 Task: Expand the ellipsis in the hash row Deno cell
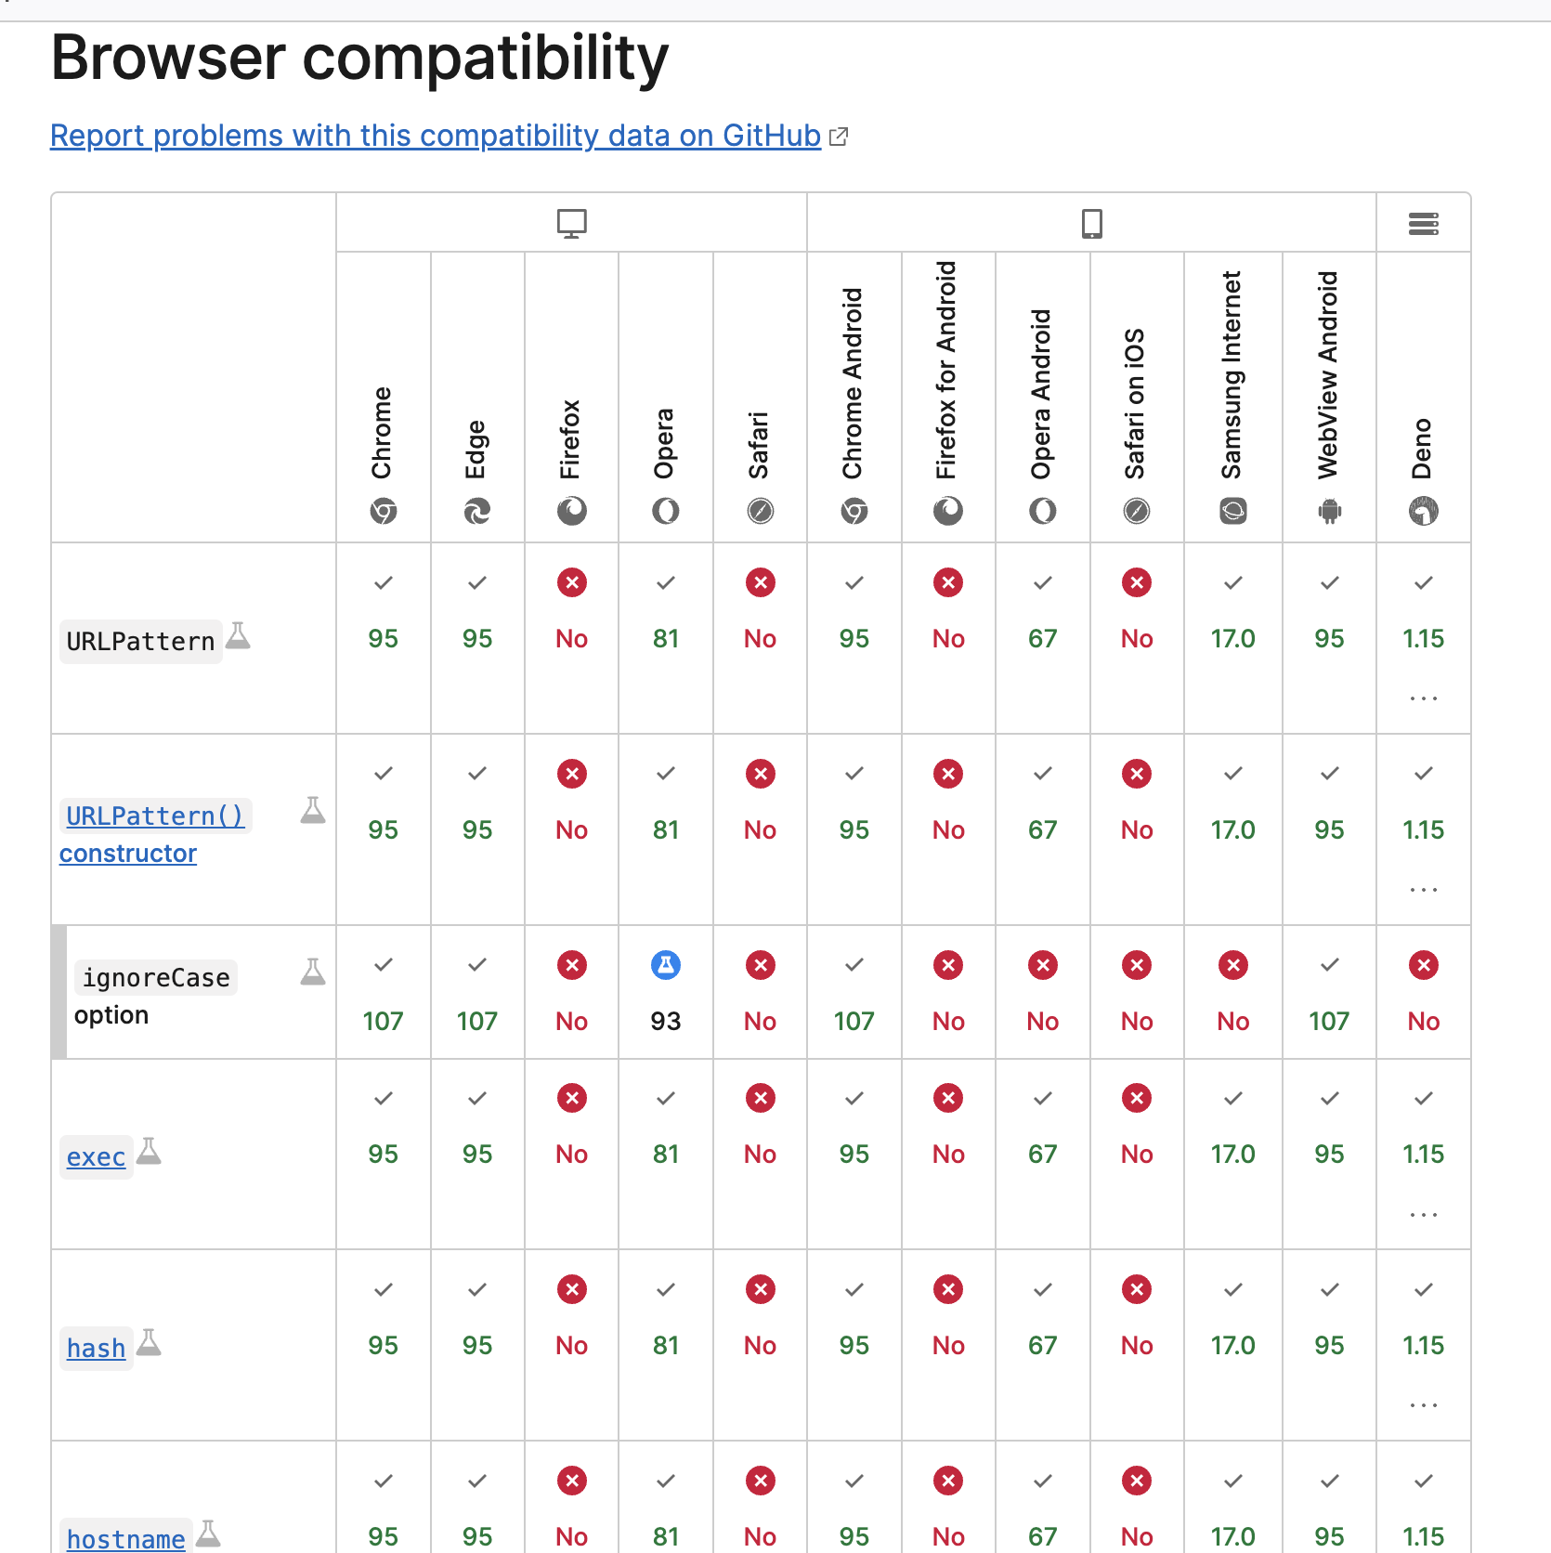pyautogui.click(x=1422, y=1404)
